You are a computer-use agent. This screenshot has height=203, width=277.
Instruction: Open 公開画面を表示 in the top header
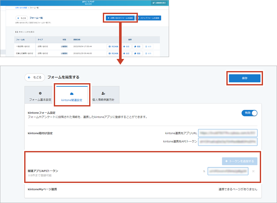tap(159, 3)
